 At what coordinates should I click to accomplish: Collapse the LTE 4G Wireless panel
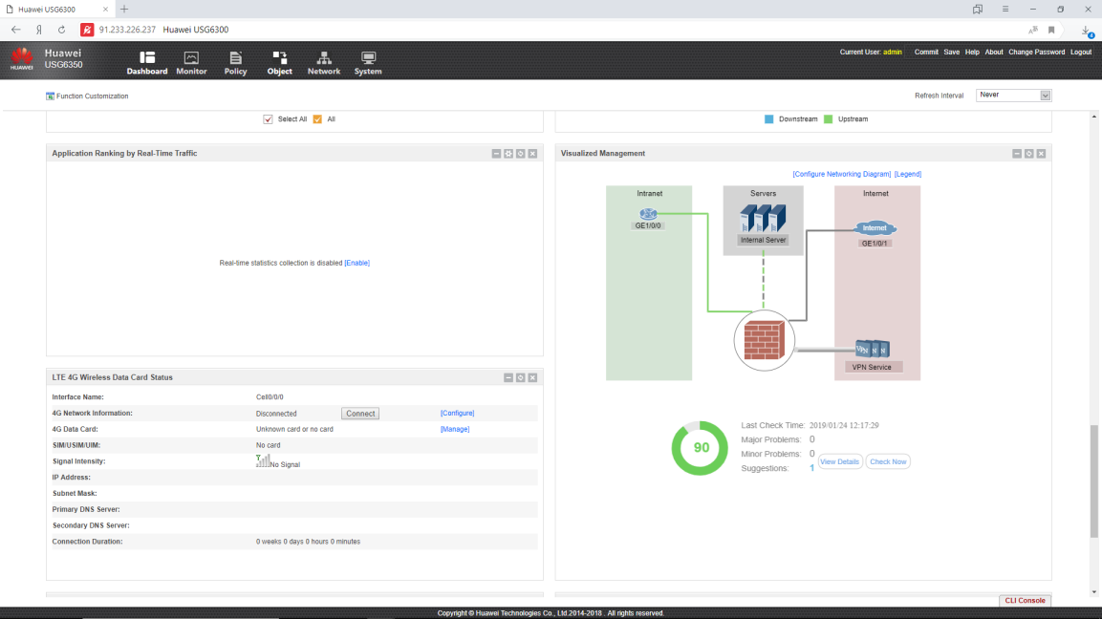[508, 378]
